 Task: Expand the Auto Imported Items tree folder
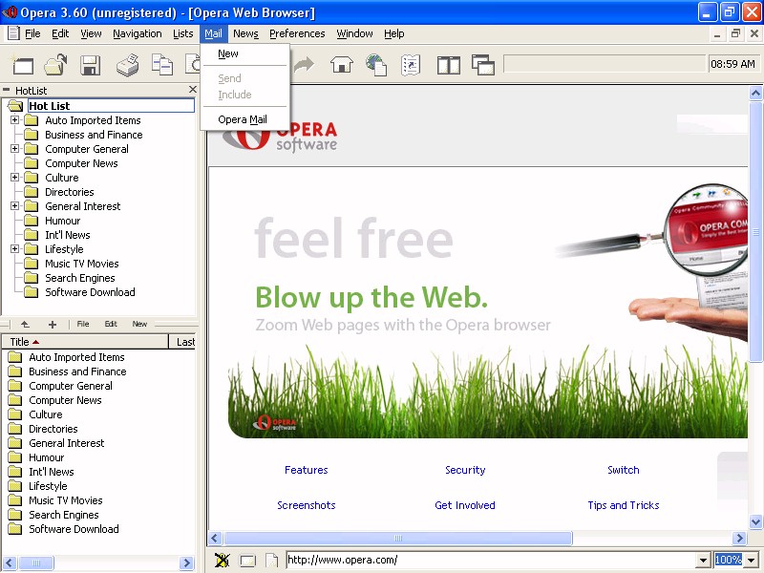tap(15, 120)
